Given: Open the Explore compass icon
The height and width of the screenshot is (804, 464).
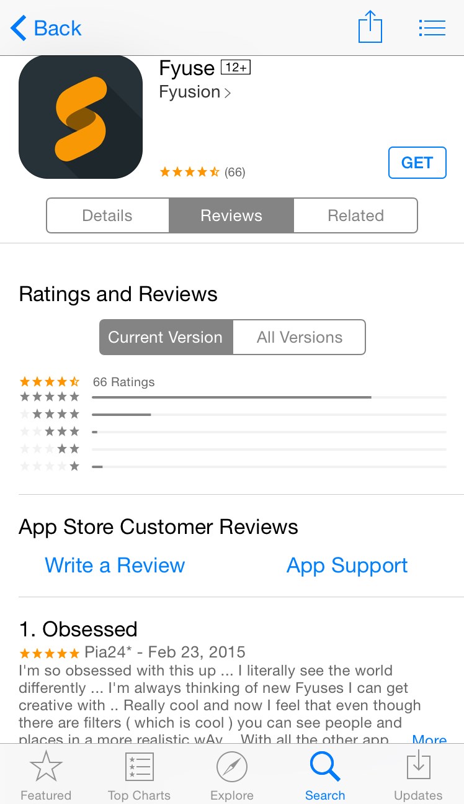Looking at the screenshot, I should pos(232,767).
